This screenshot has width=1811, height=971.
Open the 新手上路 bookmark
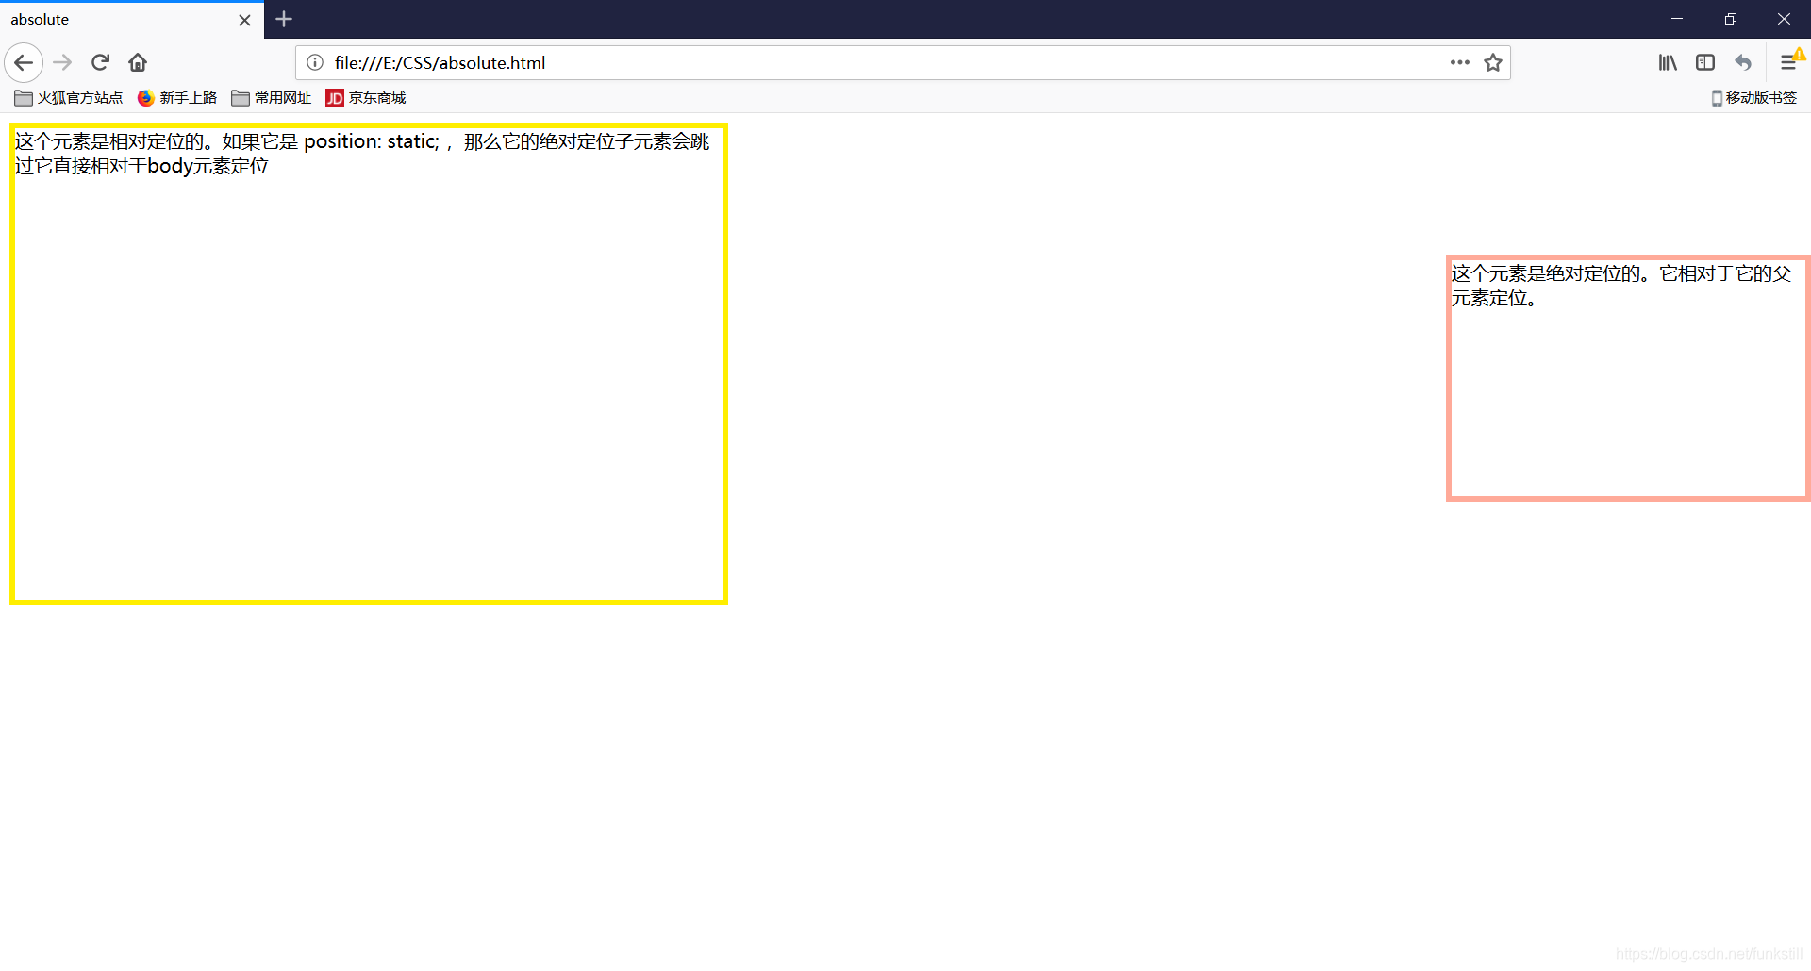[177, 98]
